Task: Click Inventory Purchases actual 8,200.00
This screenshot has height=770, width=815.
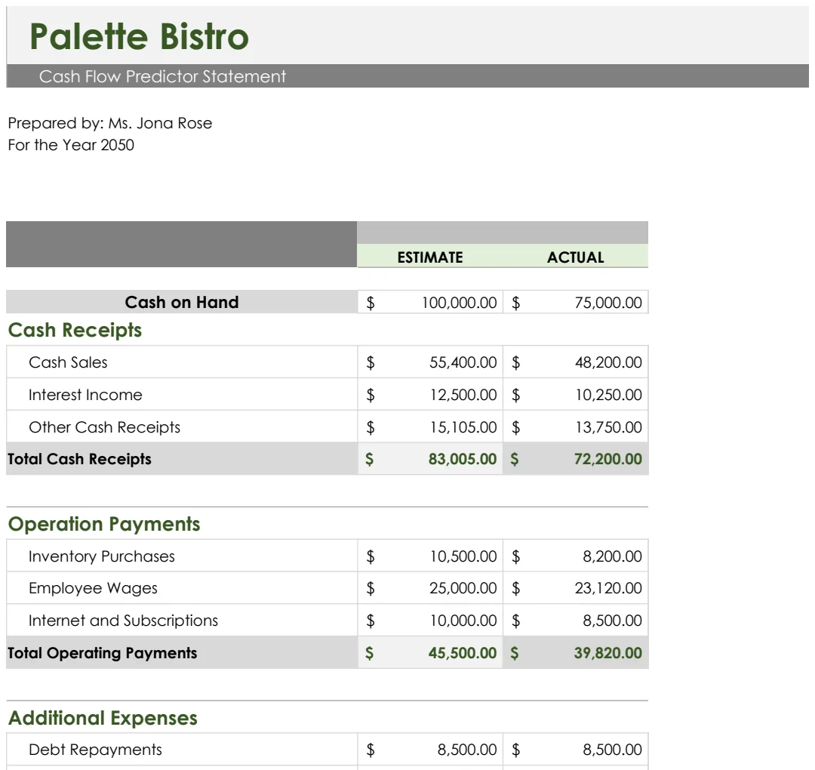Action: point(575,556)
